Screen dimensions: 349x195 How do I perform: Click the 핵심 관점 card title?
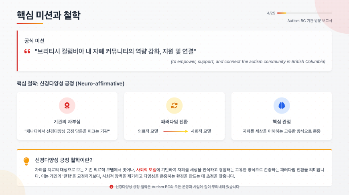[x=282, y=122]
